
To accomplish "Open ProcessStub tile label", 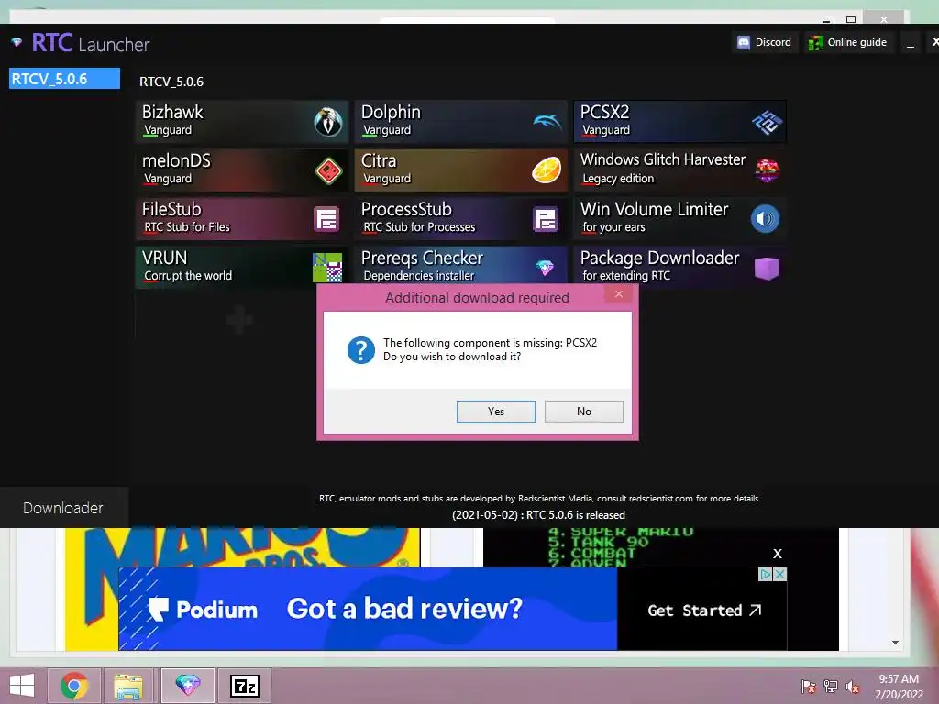I will pyautogui.click(x=406, y=209).
